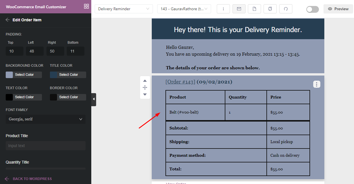
Task: Click the email header Delivery Reminder text
Action: click(x=238, y=30)
